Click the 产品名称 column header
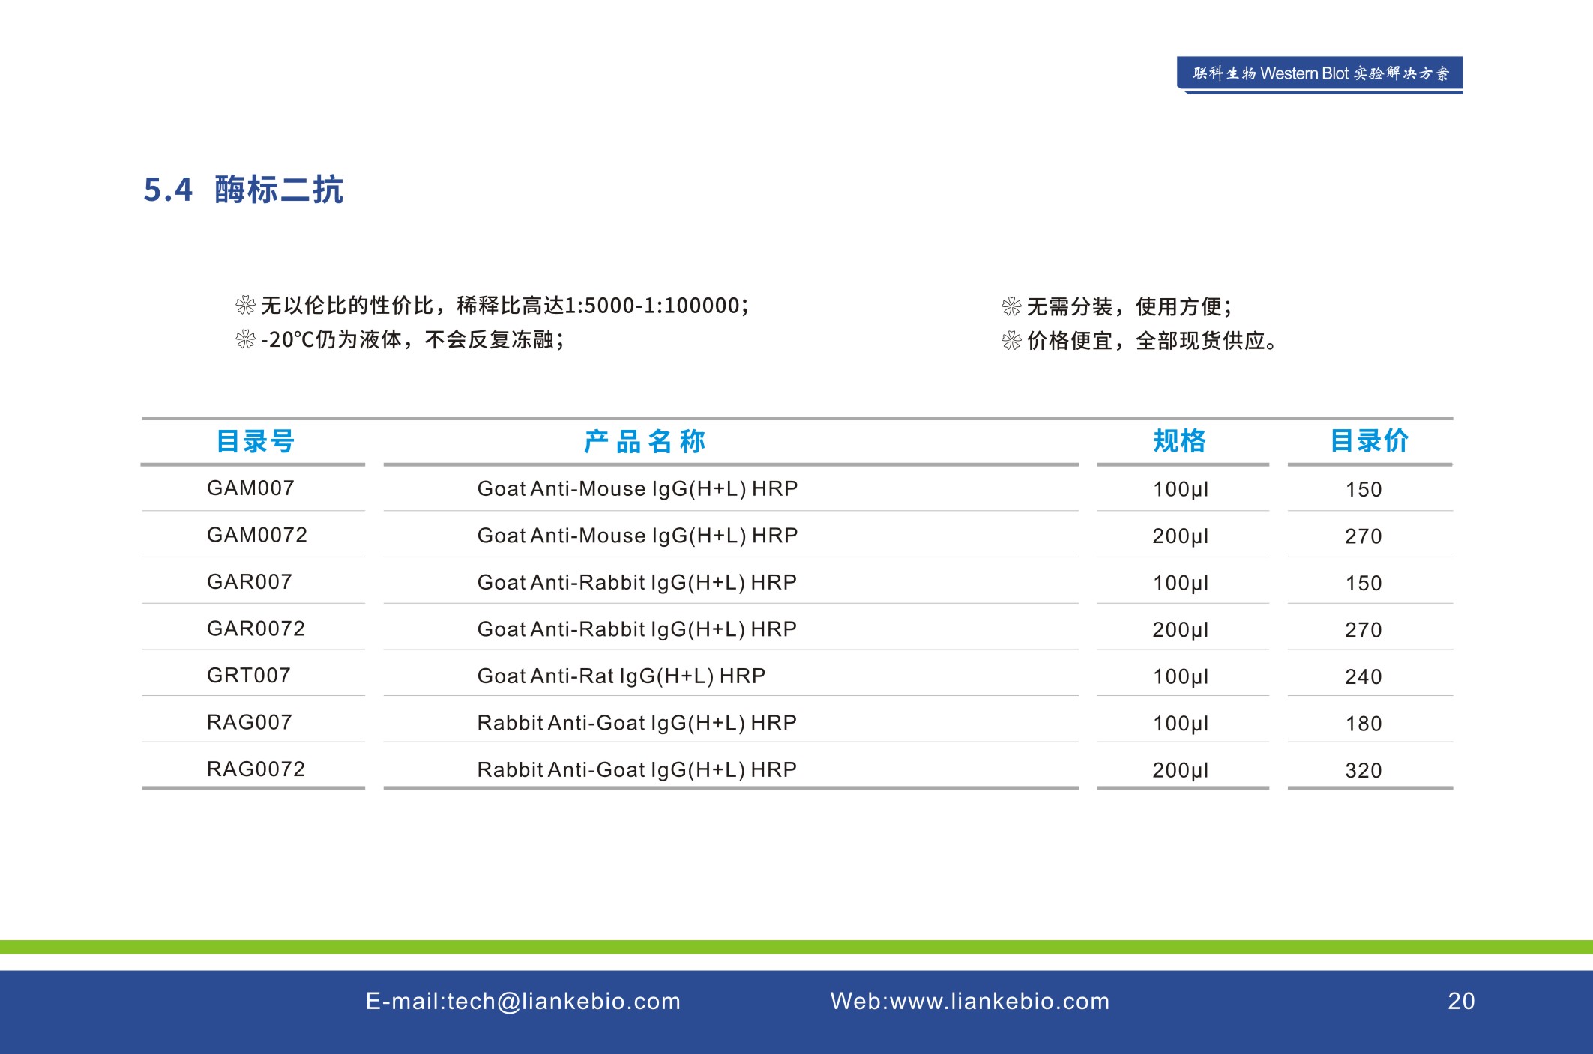This screenshot has width=1593, height=1054. click(645, 441)
